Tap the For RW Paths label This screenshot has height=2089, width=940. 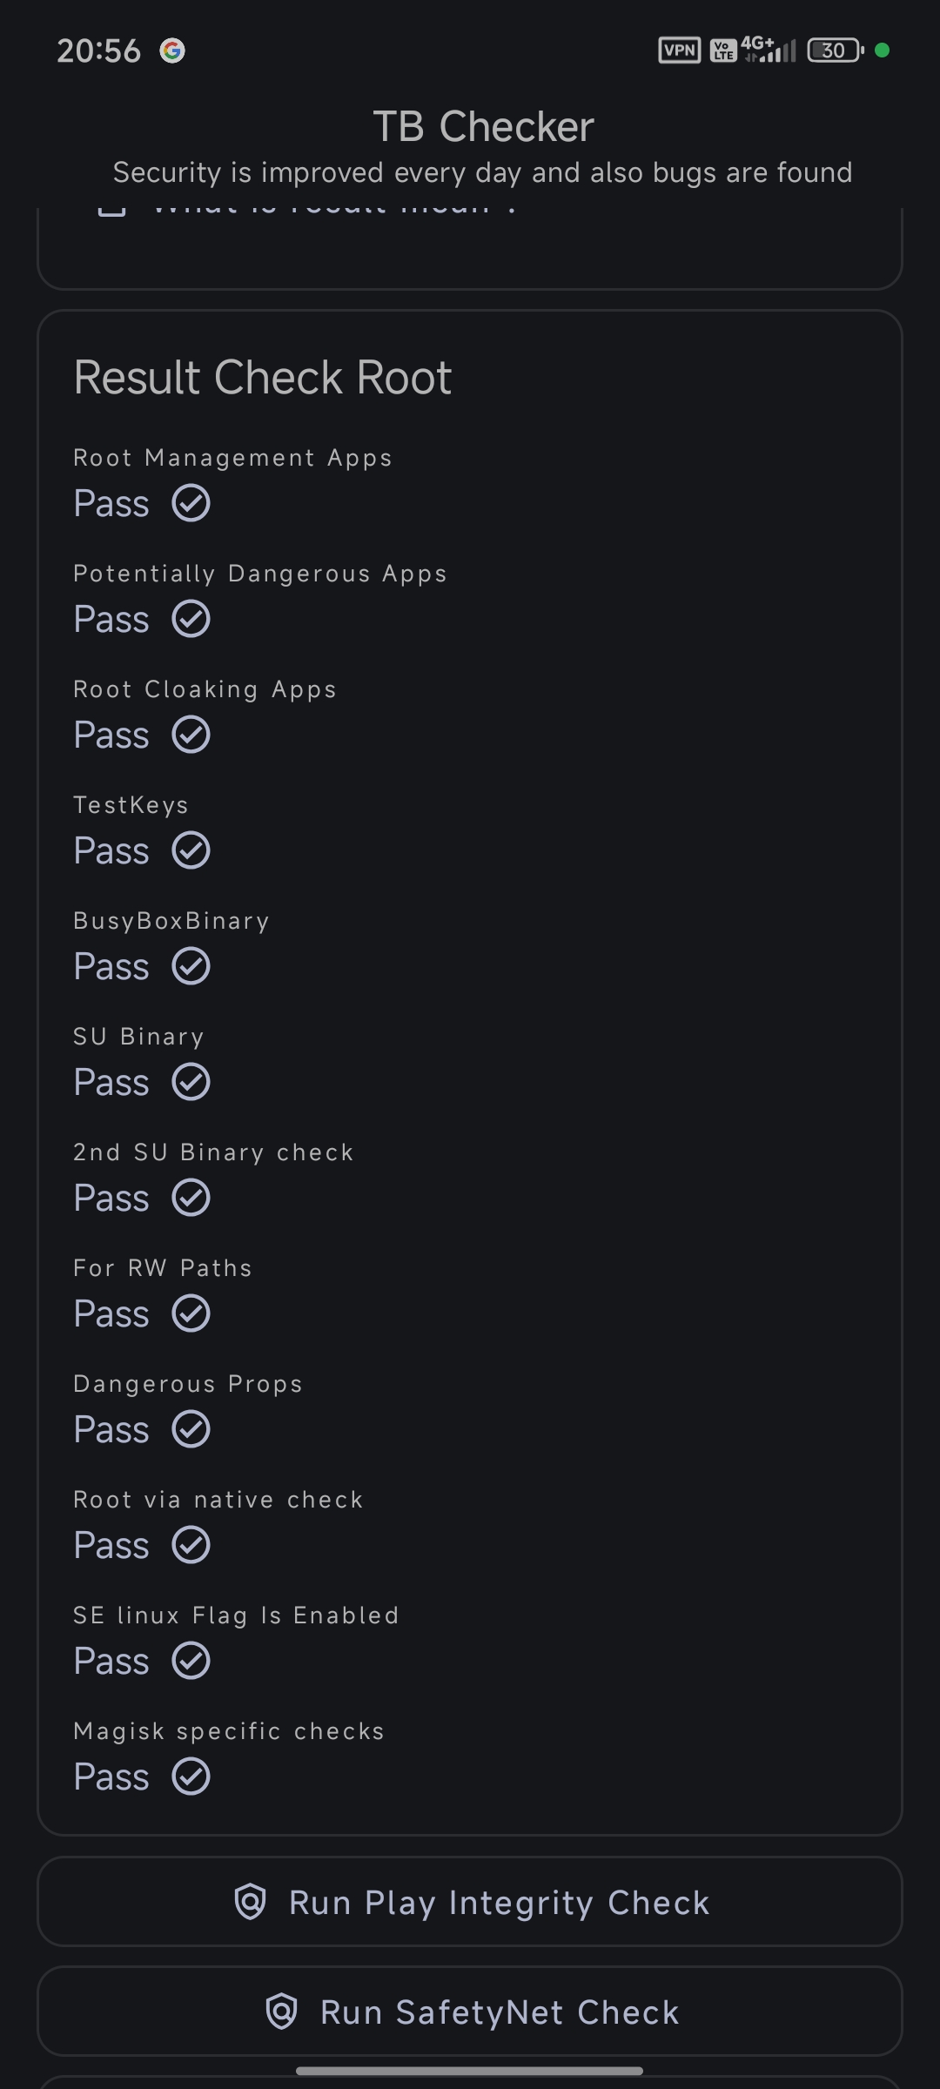pos(163,1268)
